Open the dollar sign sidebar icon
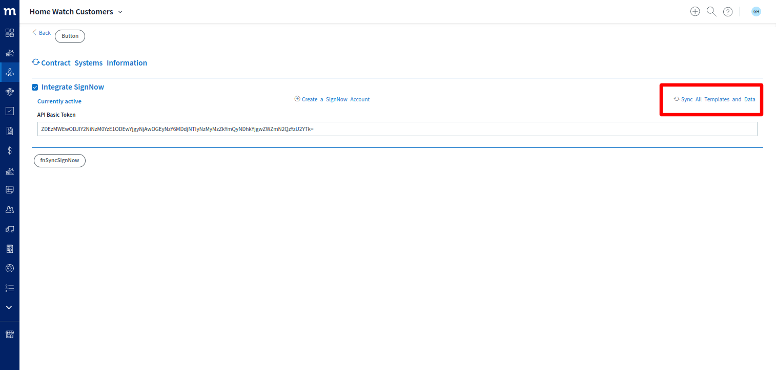 9,150
